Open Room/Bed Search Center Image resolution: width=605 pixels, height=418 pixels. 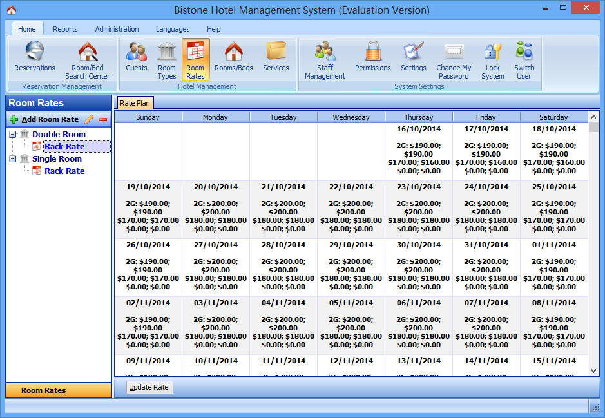click(88, 60)
